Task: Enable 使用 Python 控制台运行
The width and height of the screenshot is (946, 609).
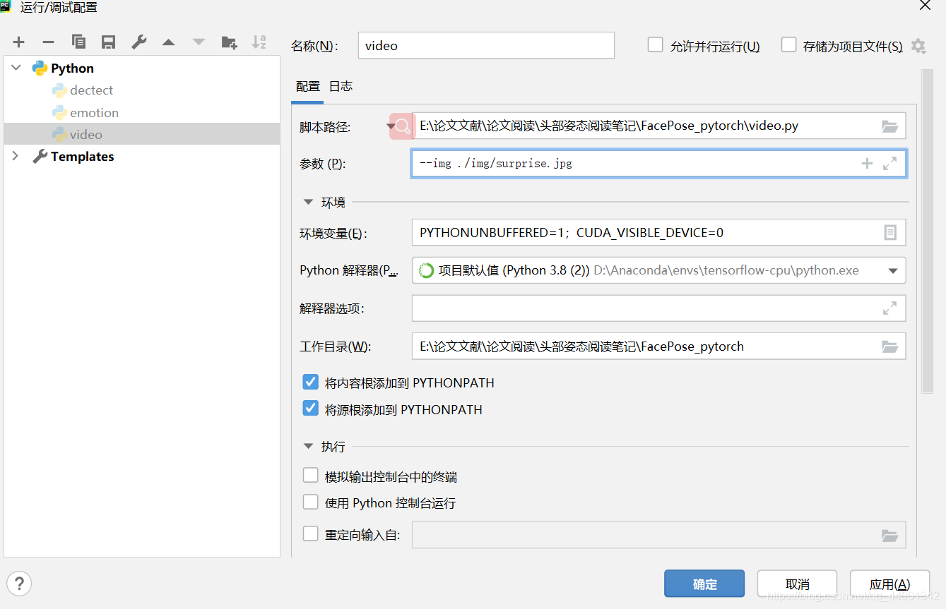Action: pyautogui.click(x=310, y=502)
